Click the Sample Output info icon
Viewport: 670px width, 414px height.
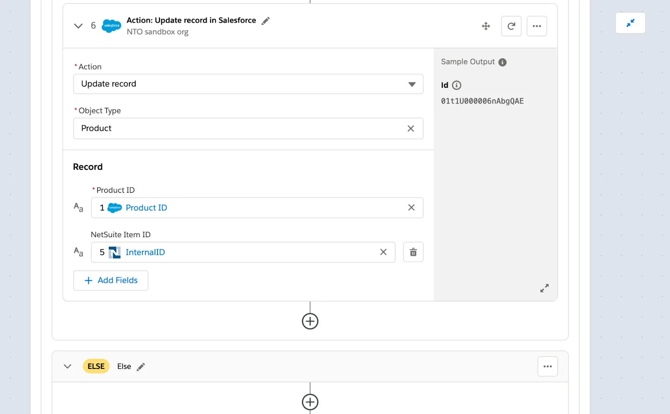point(502,62)
